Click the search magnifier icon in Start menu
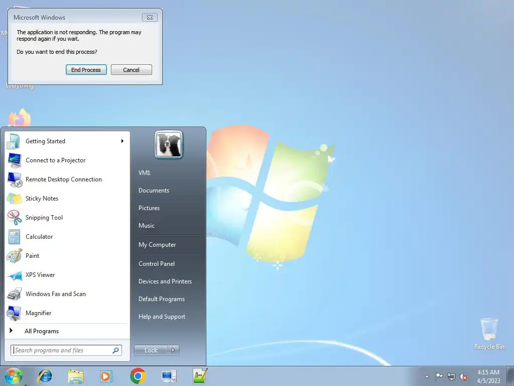 [116, 350]
